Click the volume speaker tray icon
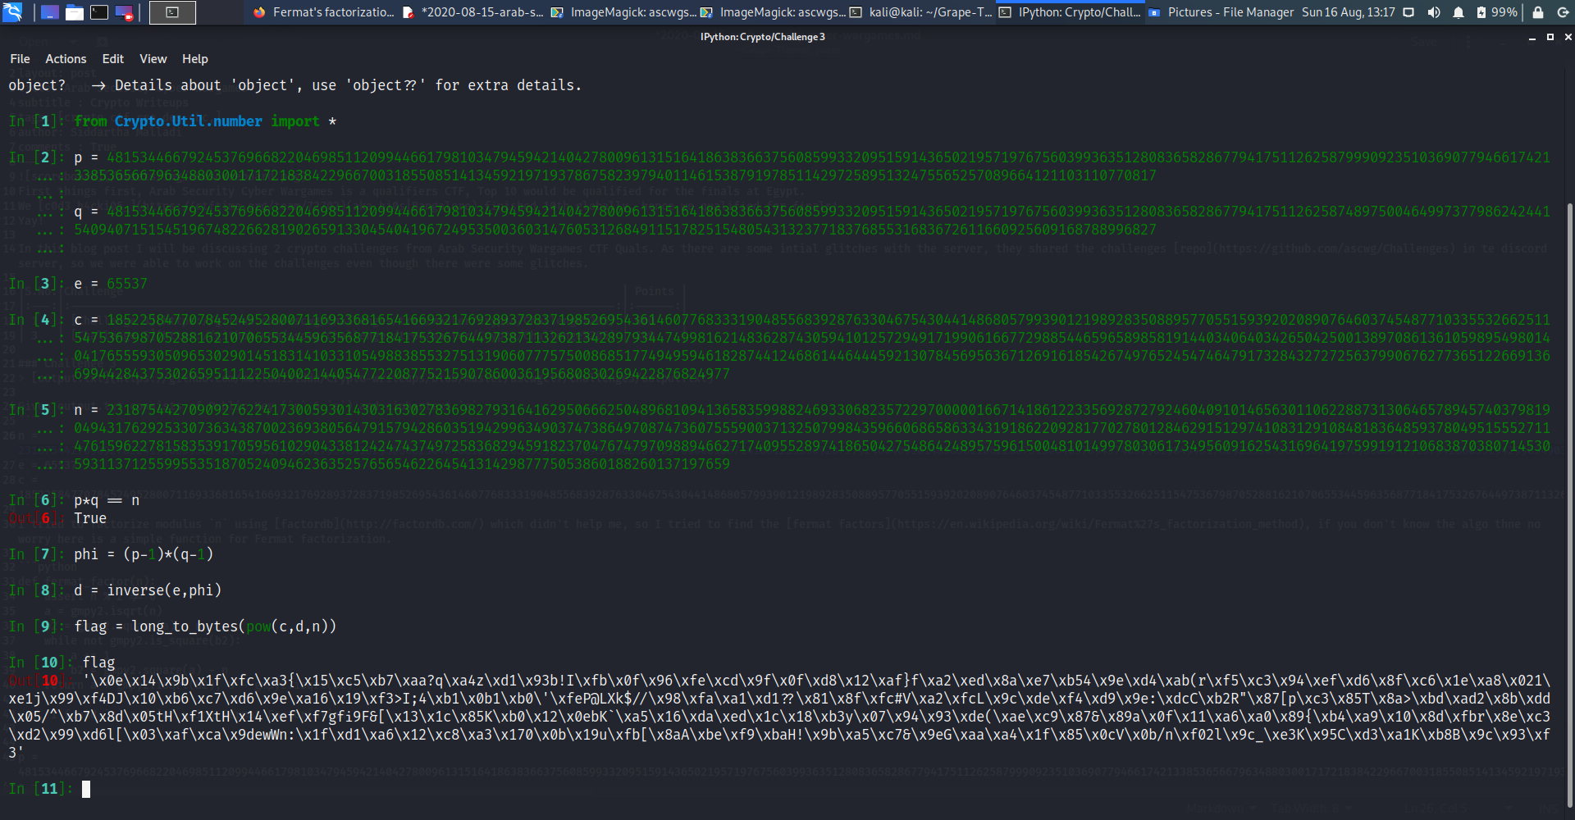 (x=1433, y=12)
